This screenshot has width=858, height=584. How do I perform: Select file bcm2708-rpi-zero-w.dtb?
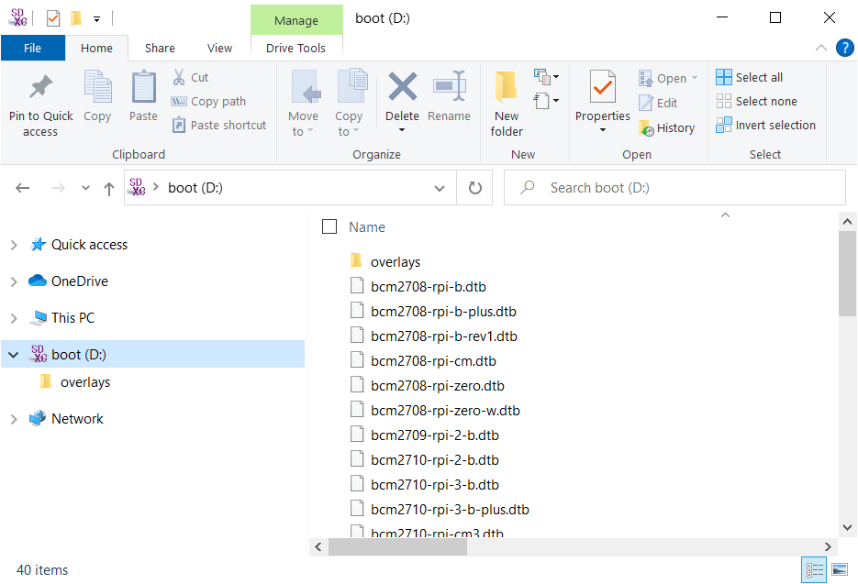pyautogui.click(x=445, y=410)
